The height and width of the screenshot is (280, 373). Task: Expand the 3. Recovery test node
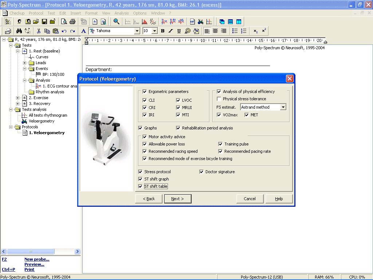click(x=17, y=104)
